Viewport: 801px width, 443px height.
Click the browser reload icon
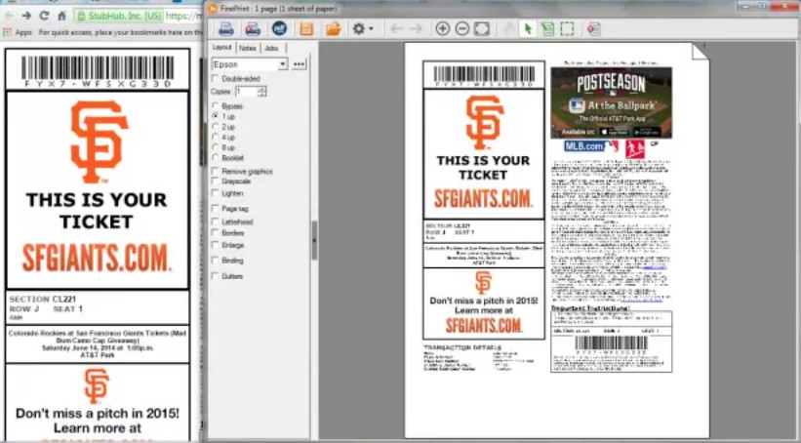coord(44,16)
